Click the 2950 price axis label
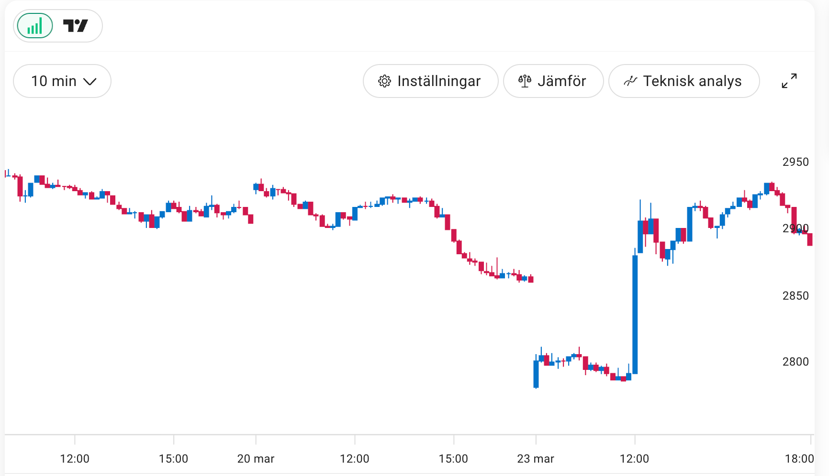 tap(795, 162)
